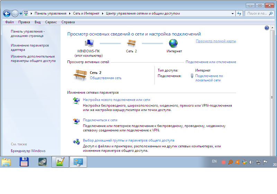The image size is (277, 194).
Task: Click the network tray icon
Action: coord(258,162)
